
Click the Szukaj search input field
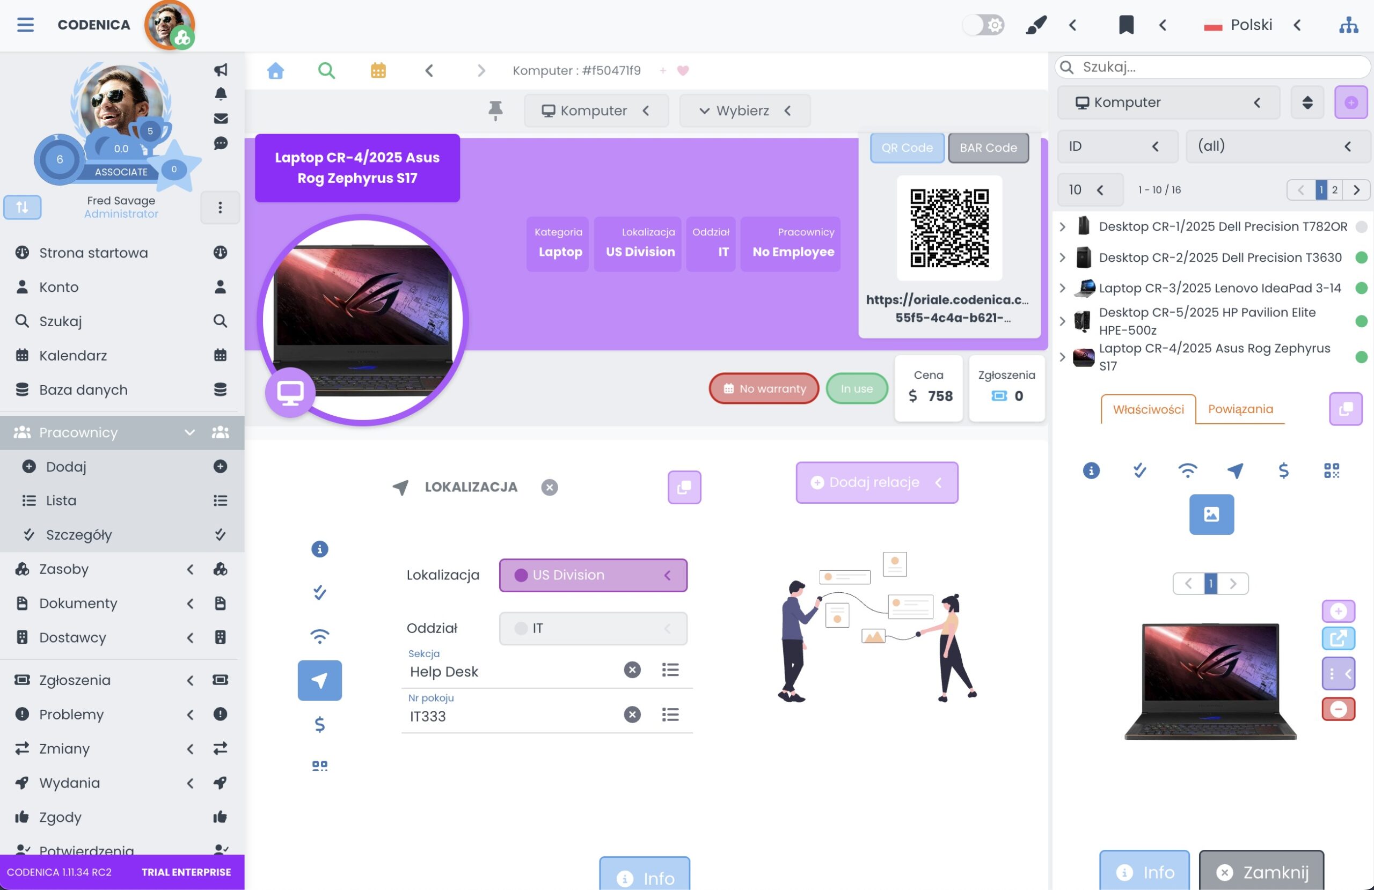[x=1212, y=67]
